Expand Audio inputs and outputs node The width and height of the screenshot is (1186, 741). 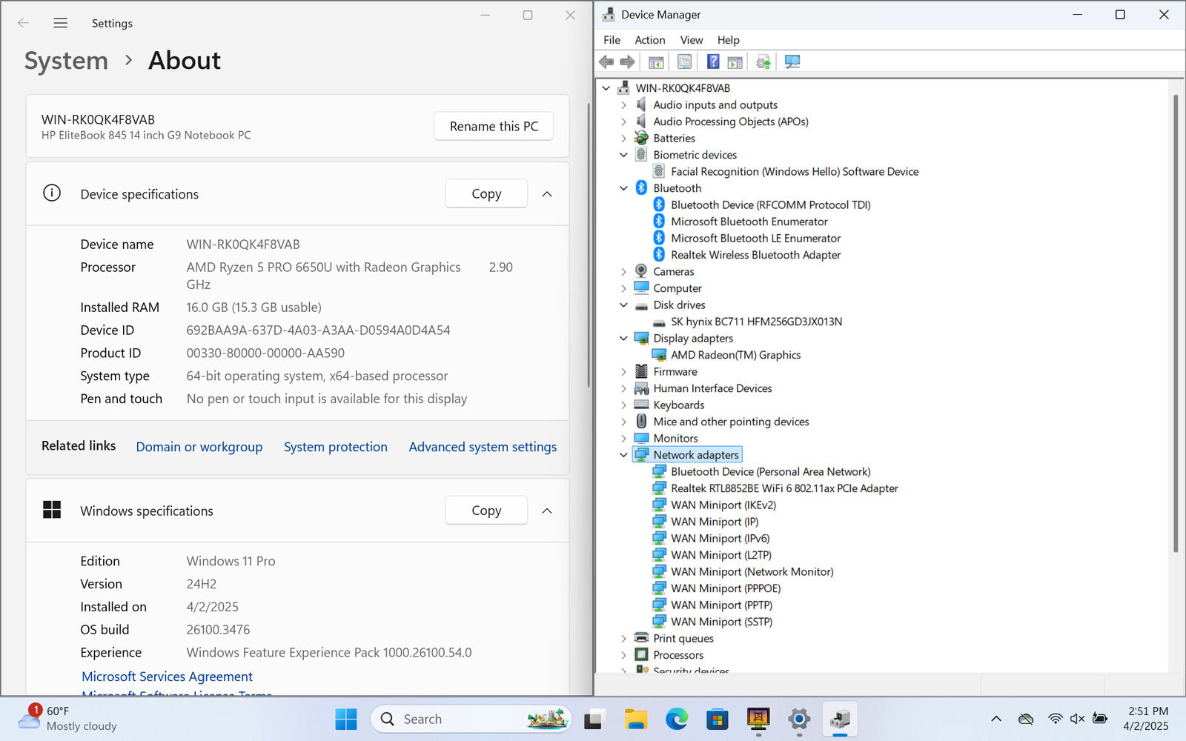point(623,105)
